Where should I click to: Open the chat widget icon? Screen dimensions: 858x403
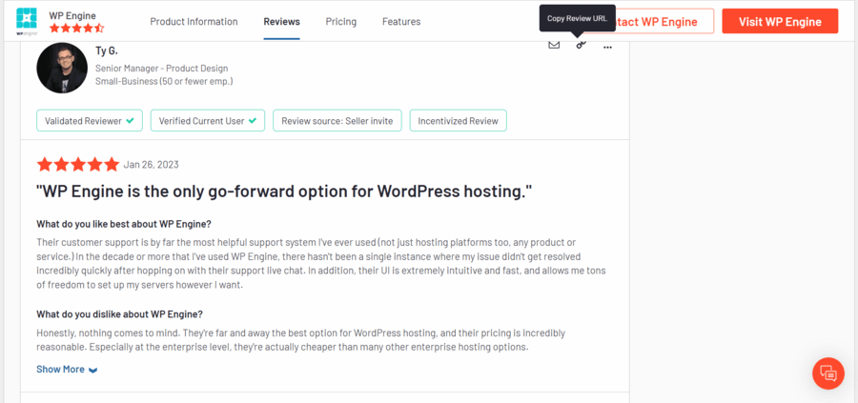[829, 373]
